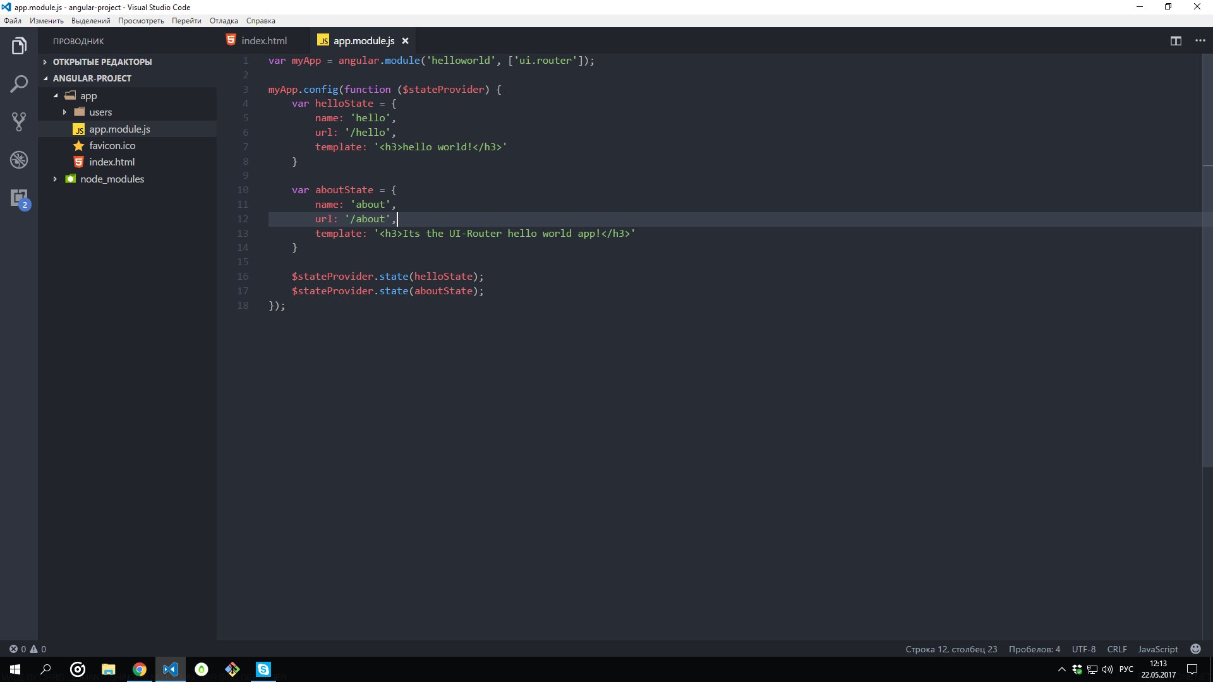Change the JavaScript language mode

pos(1157,649)
